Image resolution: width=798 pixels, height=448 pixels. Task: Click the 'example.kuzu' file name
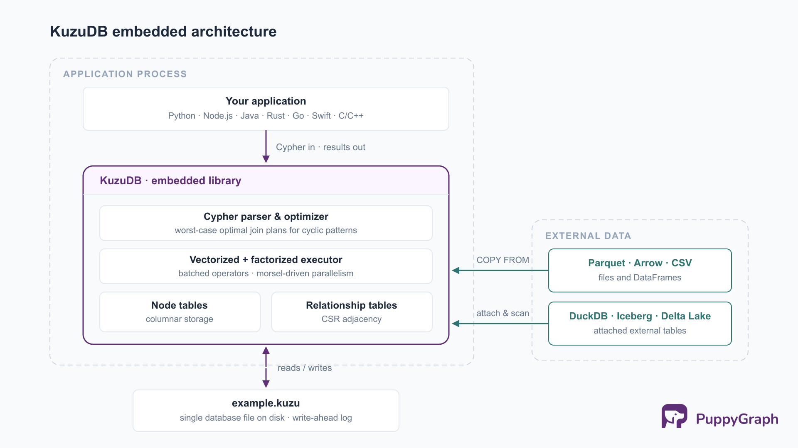[266, 403]
